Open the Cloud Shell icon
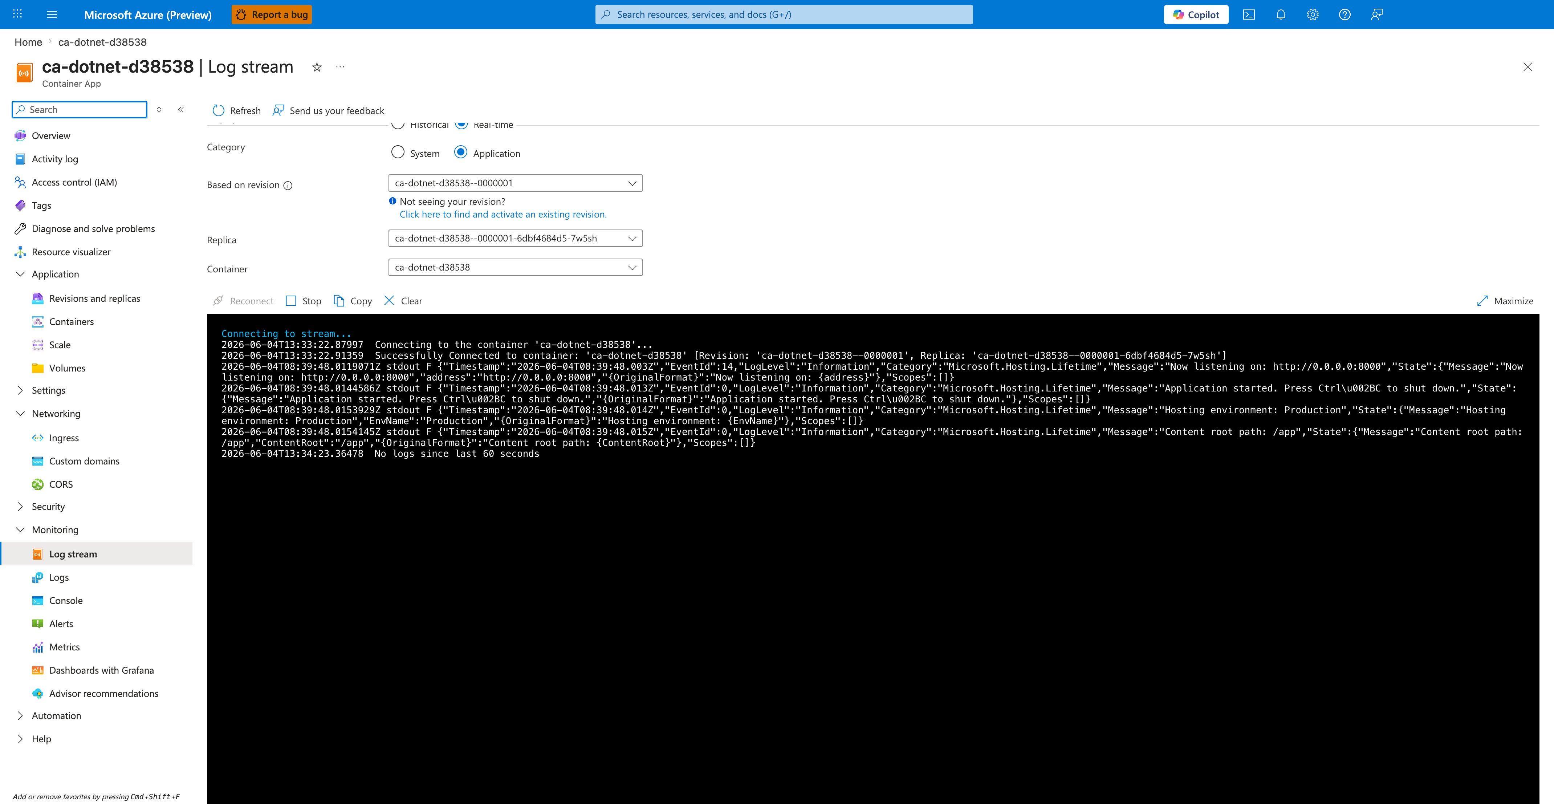Image resolution: width=1554 pixels, height=804 pixels. [x=1249, y=15]
